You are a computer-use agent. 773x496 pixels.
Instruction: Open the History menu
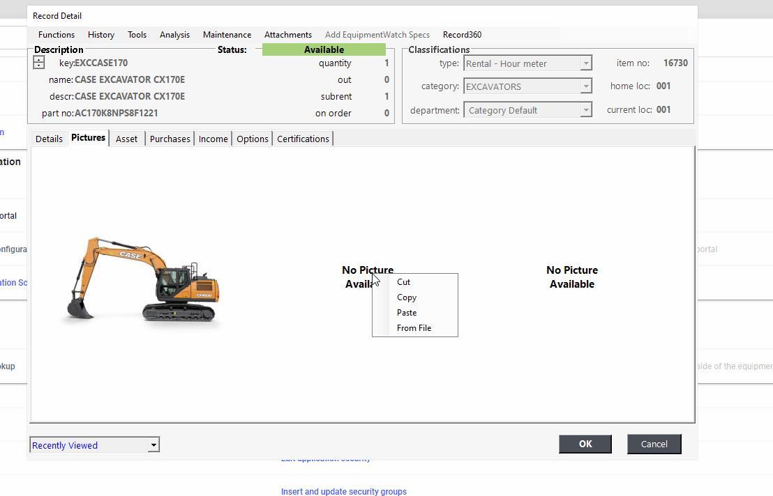tap(101, 34)
